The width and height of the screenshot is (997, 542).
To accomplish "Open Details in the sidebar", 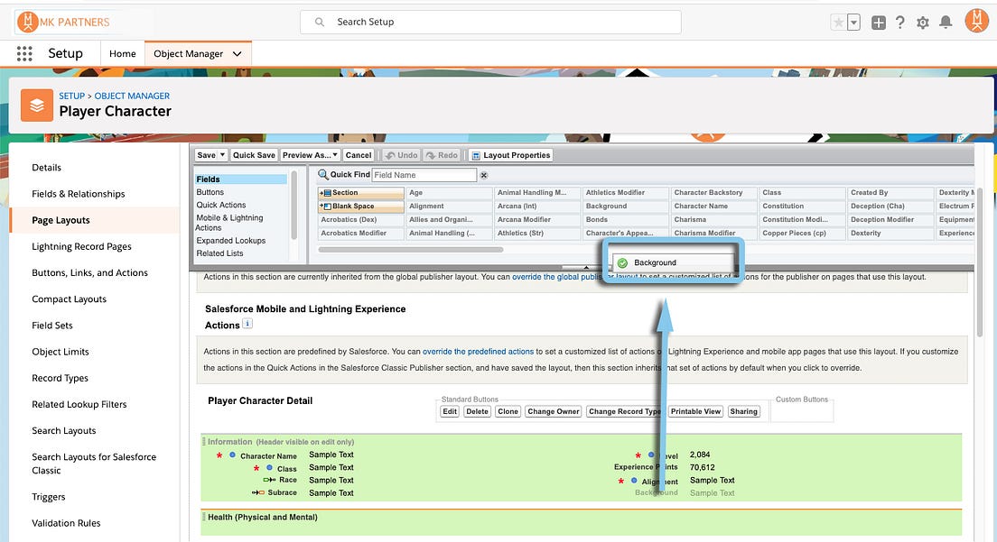I will click(46, 168).
